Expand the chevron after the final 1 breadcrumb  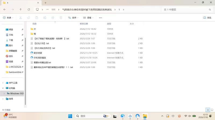pyautogui.click(x=124, y=10)
